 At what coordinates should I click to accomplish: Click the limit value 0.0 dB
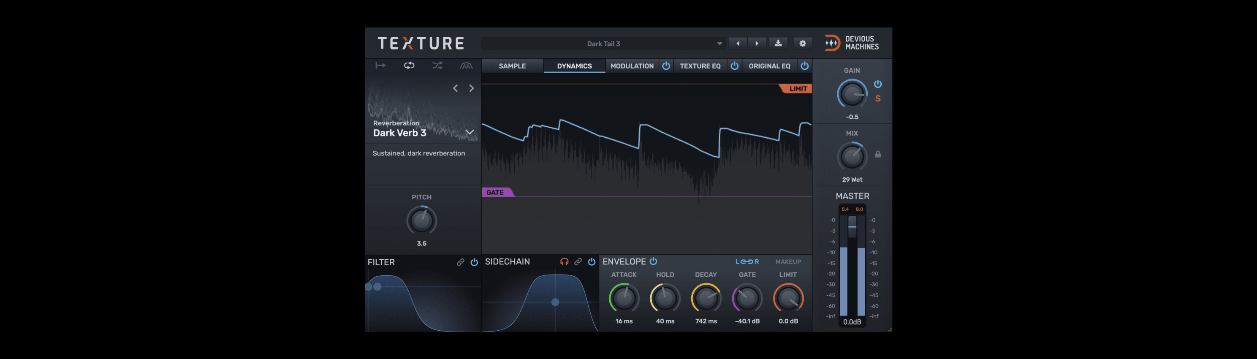788,321
